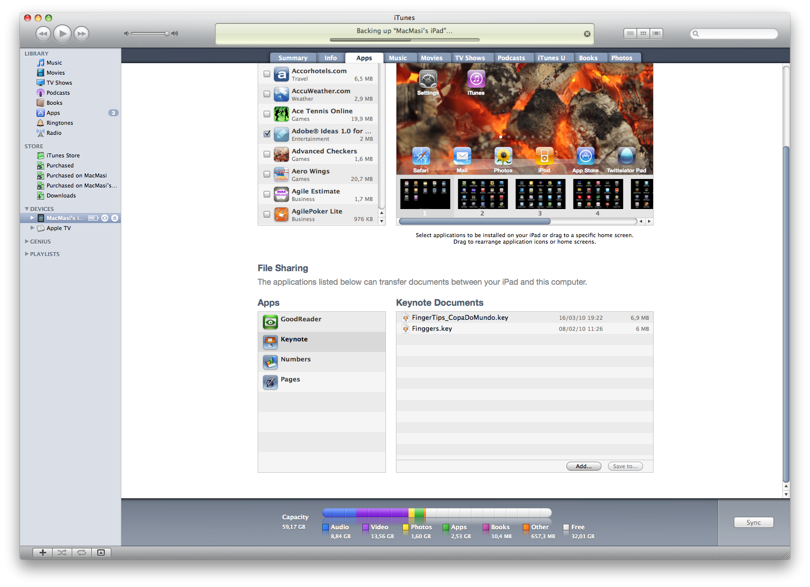Open the Movies tab
This screenshot has height=587, width=810.
[x=432, y=58]
